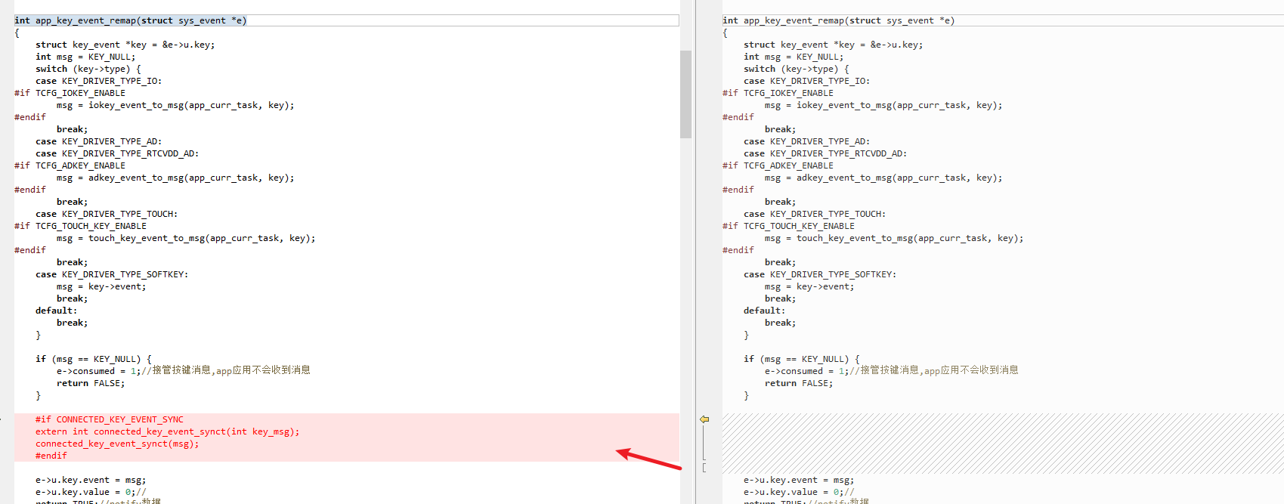This screenshot has width=1284, height=504.
Task: Click 'switch (key->type) {' in left pane
Action: click(x=88, y=69)
